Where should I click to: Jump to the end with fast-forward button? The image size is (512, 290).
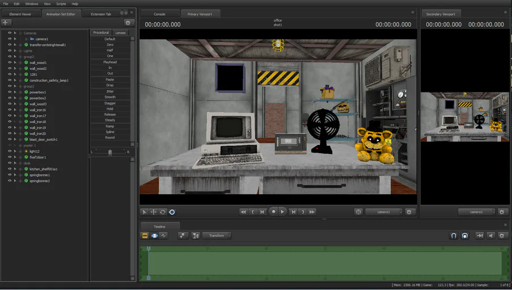pyautogui.click(x=312, y=212)
